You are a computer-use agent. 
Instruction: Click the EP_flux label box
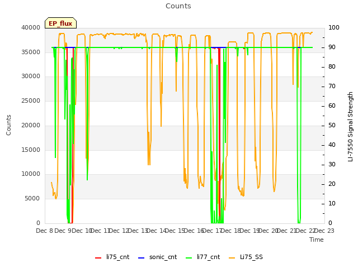click(x=60, y=23)
